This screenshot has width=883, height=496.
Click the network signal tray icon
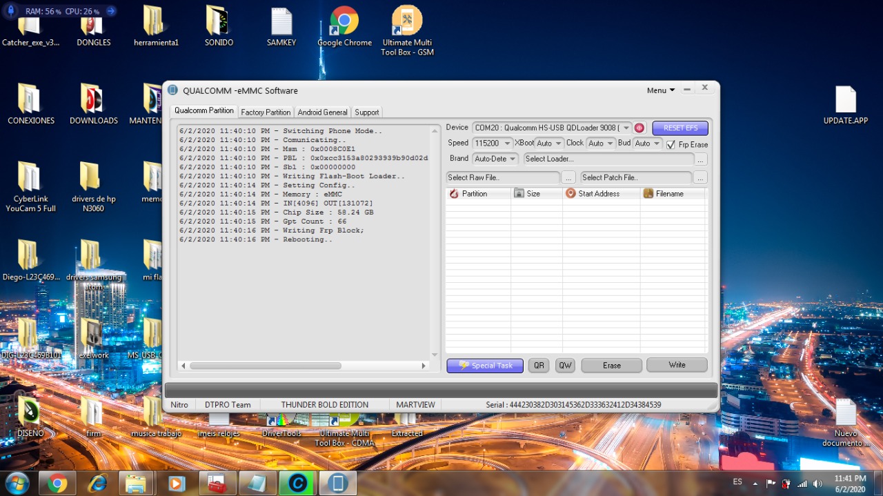(802, 484)
